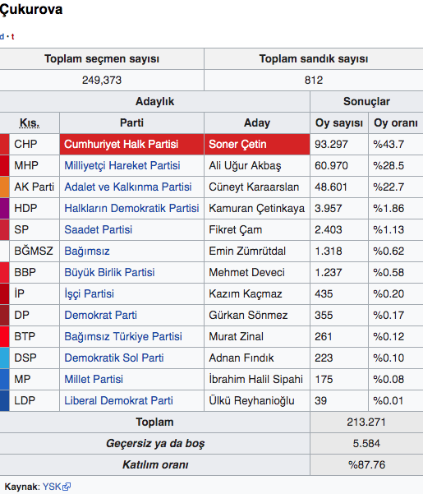Click the 'Oy oranı' column header
Image resolution: width=423 pixels, height=494 pixels.
[396, 122]
